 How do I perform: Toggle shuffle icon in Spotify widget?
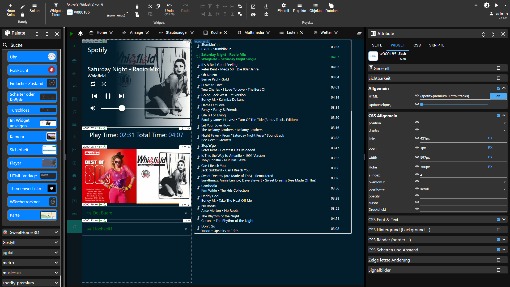pyautogui.click(x=104, y=84)
